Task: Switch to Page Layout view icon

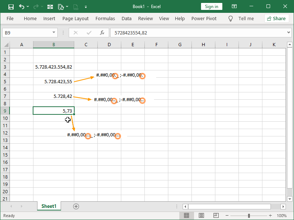Action: pyautogui.click(x=201, y=215)
